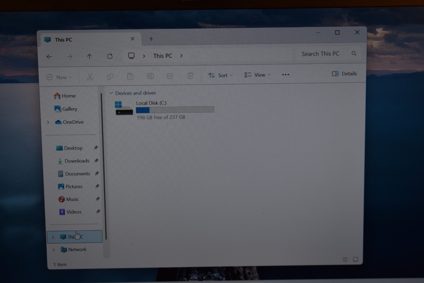
Task: Maximize the File Explorer window
Action: pyautogui.click(x=337, y=32)
